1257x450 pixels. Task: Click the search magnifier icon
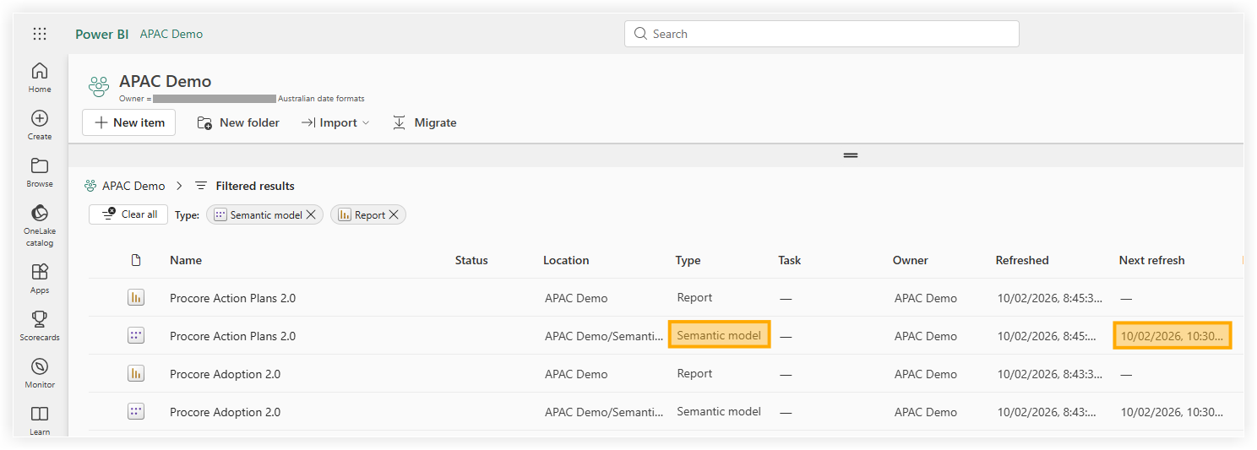[639, 34]
